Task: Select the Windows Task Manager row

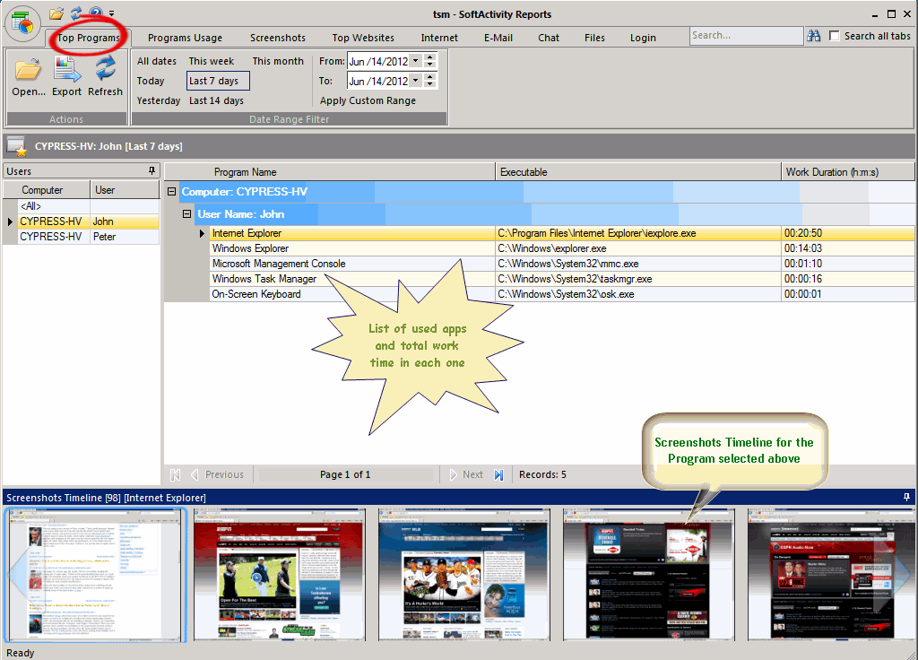Action: [x=562, y=279]
